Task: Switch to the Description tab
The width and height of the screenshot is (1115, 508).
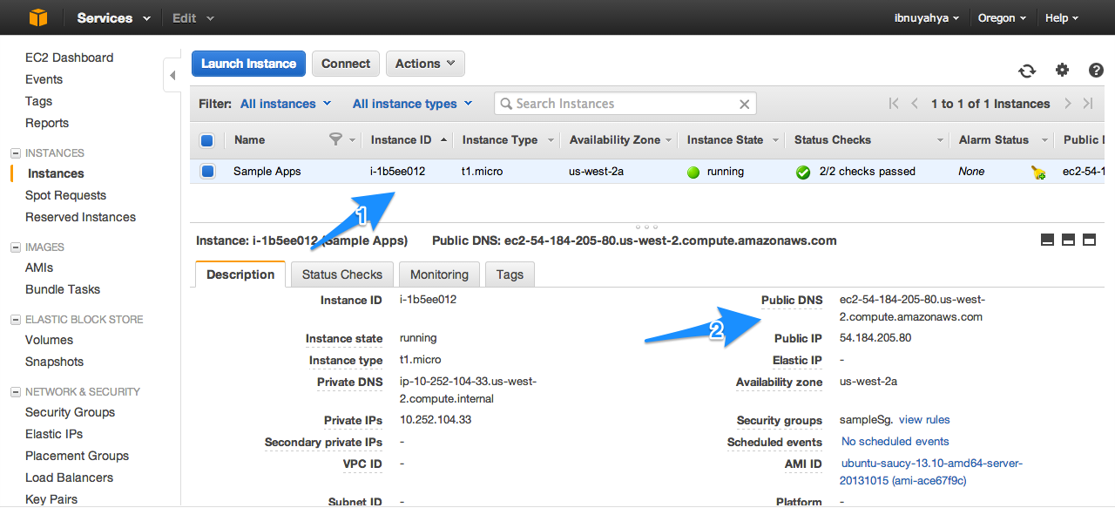Action: click(x=240, y=274)
